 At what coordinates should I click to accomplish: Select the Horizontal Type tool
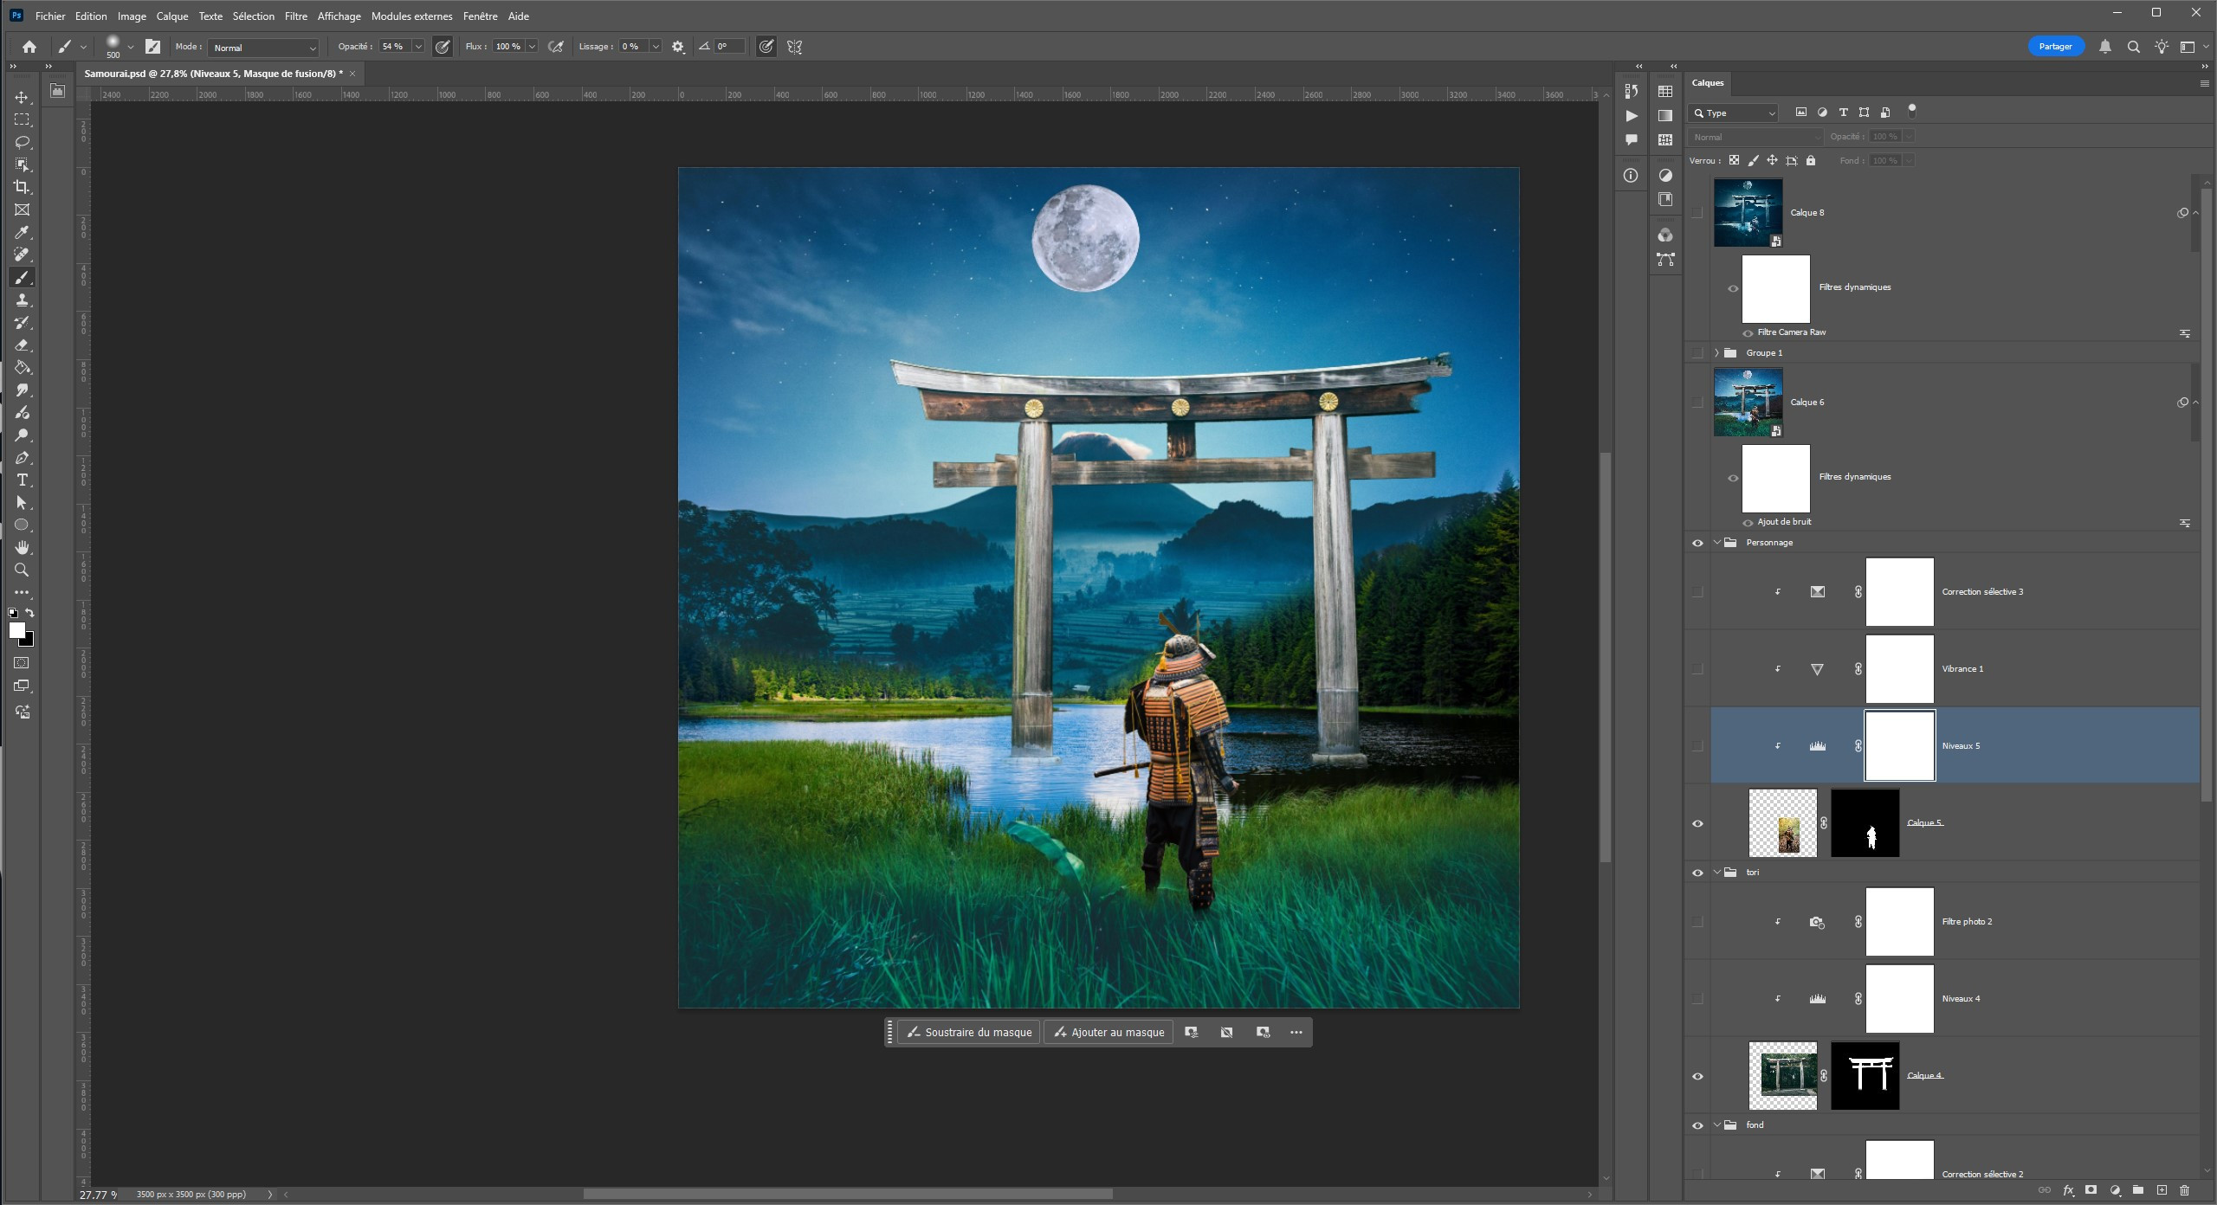(23, 480)
